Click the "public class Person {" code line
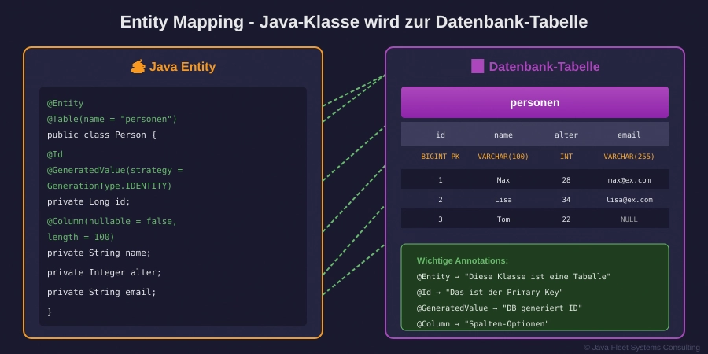This screenshot has width=708, height=354. click(x=101, y=135)
